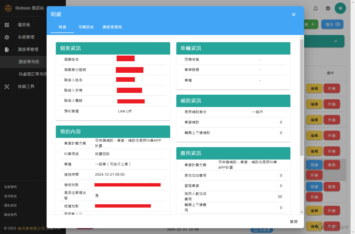Open the notifications bell

click(x=316, y=8)
